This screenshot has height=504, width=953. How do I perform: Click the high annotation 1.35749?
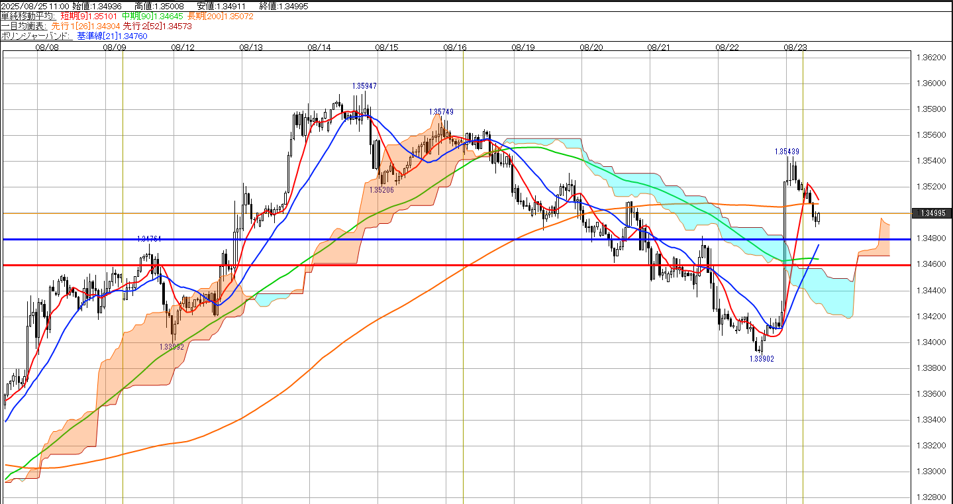click(x=441, y=112)
